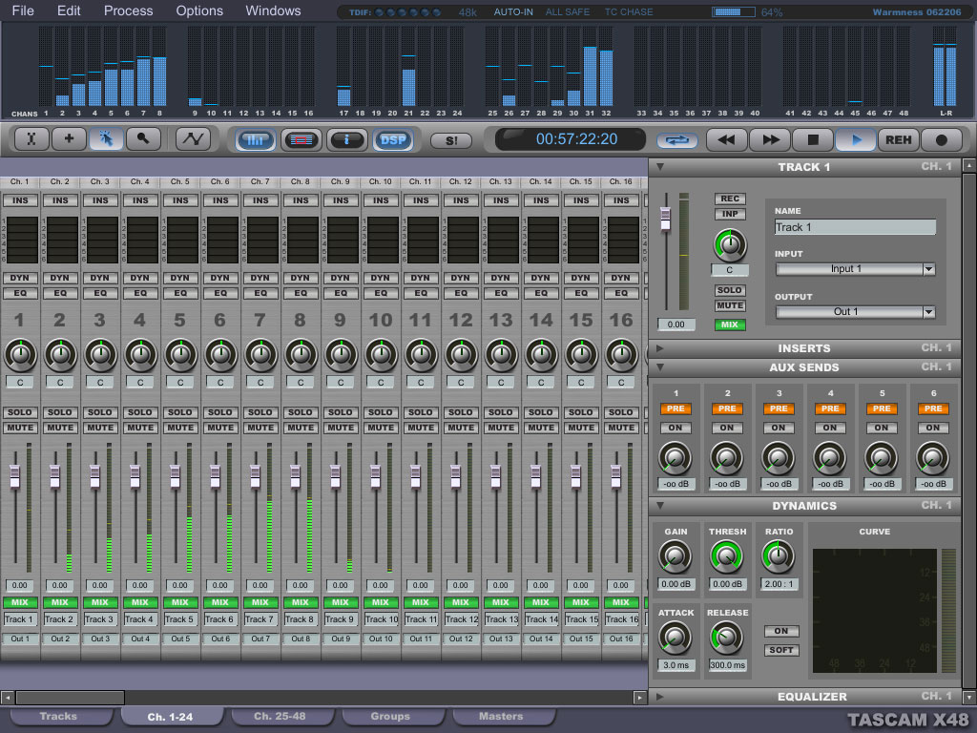Open the Process menu
The height and width of the screenshot is (733, 977).
click(128, 10)
